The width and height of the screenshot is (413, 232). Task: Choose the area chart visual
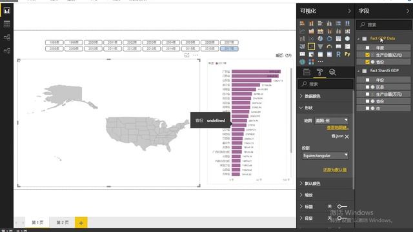pyautogui.click(x=311, y=32)
